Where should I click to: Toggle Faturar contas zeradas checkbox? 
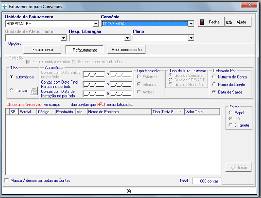coord(28,62)
